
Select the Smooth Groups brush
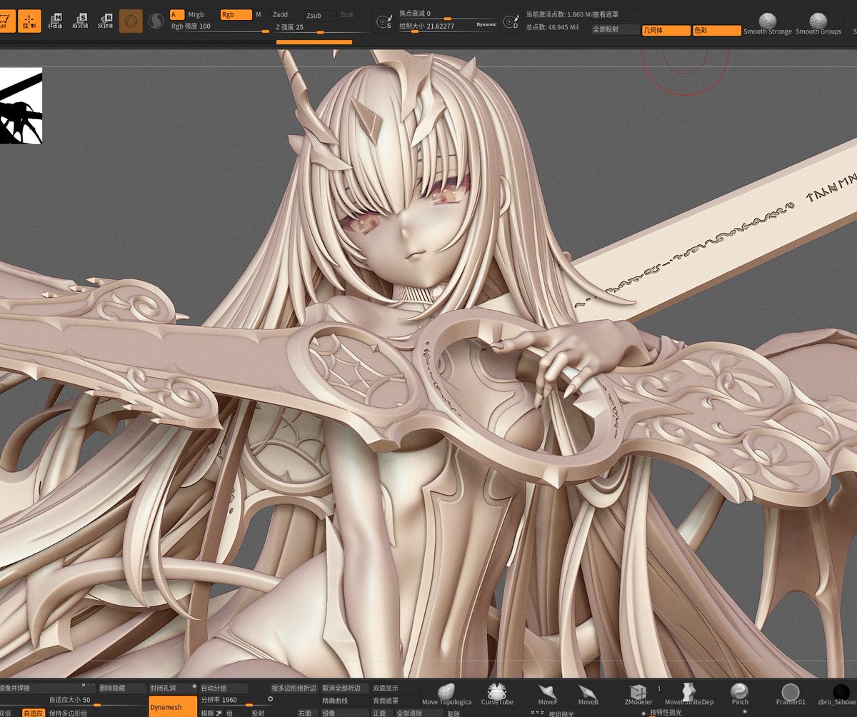(818, 24)
